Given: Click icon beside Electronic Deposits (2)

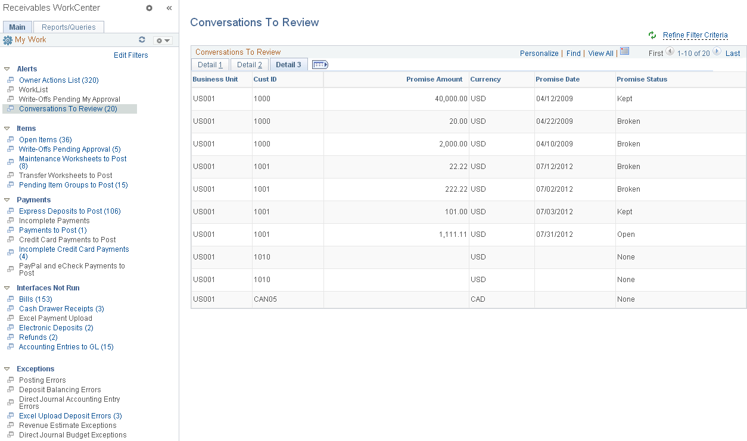Looking at the screenshot, I should pos(10,327).
